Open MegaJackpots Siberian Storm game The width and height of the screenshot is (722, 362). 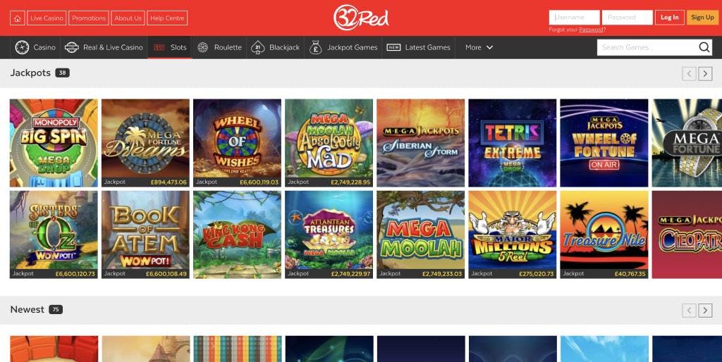[420, 142]
